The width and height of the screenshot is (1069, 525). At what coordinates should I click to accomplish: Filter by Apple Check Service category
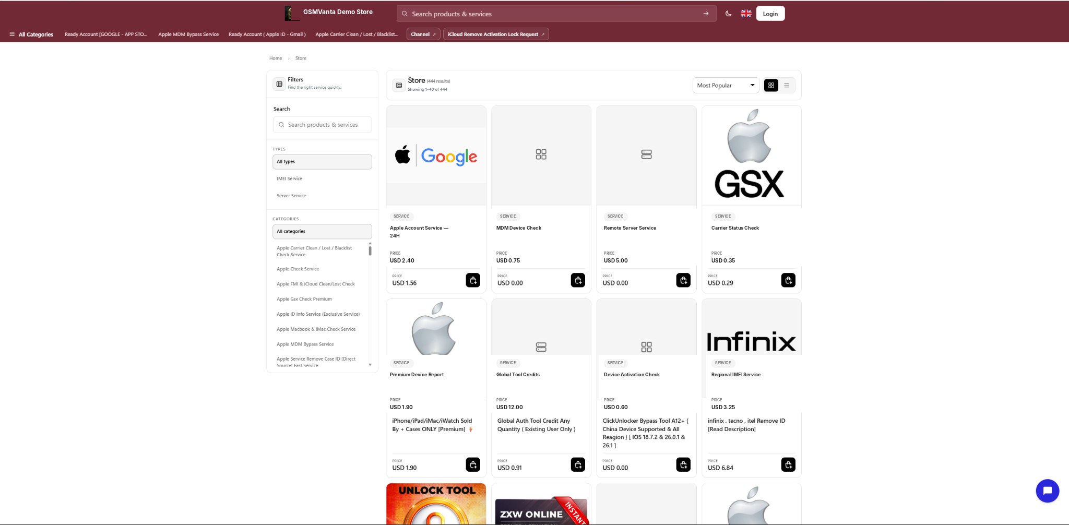pyautogui.click(x=298, y=269)
